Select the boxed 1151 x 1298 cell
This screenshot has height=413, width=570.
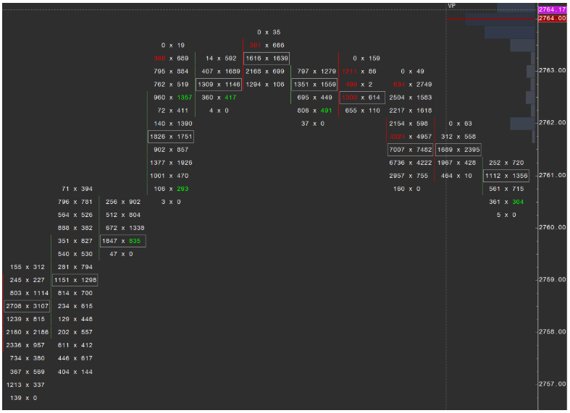coord(75,280)
